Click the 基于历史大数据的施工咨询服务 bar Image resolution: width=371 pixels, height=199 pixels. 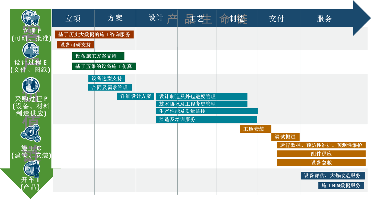click(x=94, y=34)
